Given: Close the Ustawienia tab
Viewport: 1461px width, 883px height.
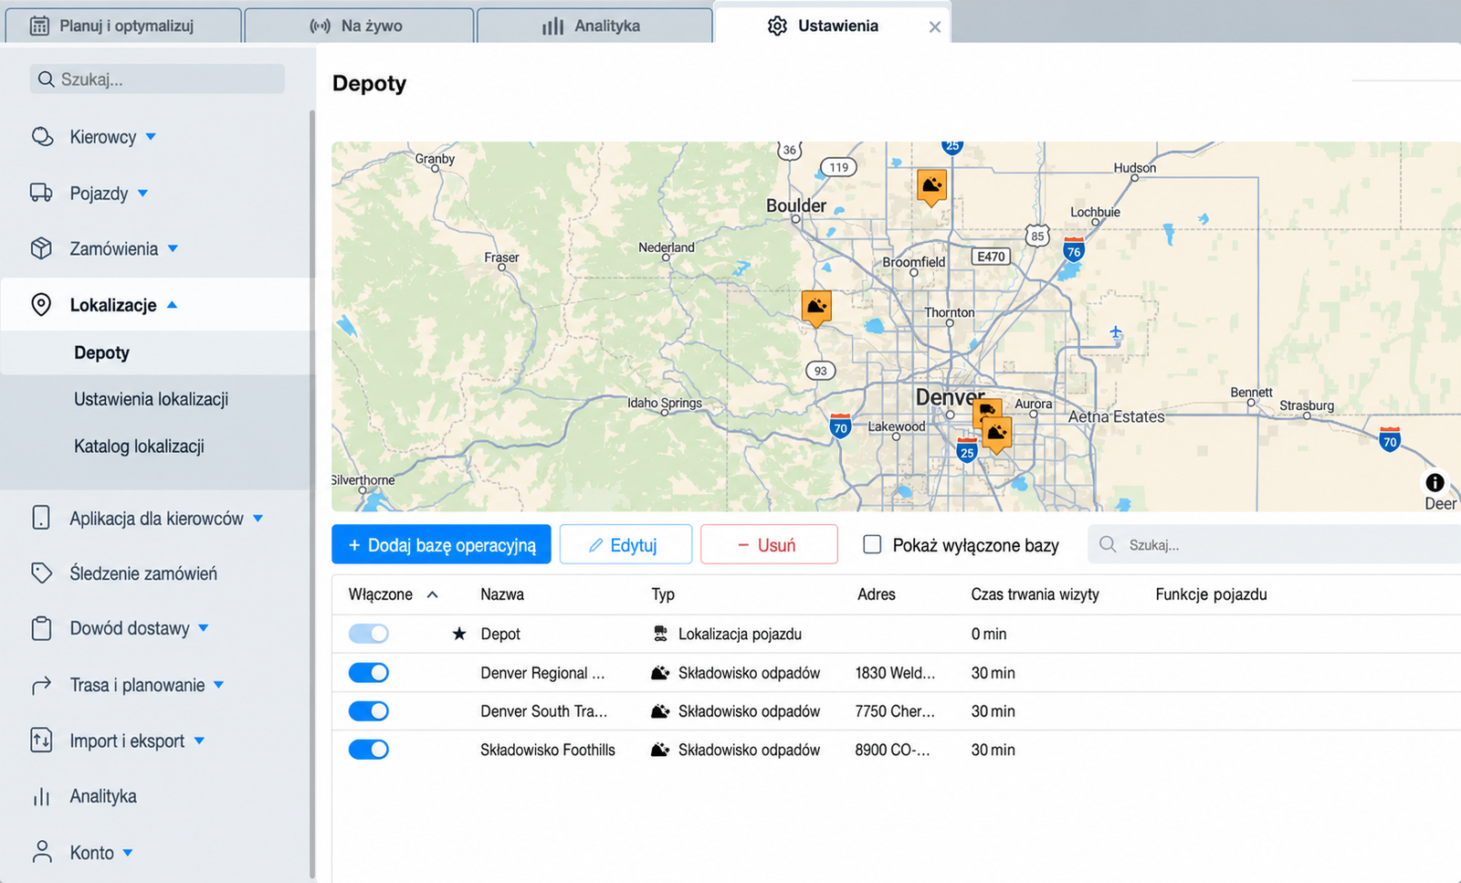Looking at the screenshot, I should point(934,26).
